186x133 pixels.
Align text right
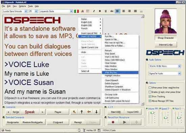point(129,11)
